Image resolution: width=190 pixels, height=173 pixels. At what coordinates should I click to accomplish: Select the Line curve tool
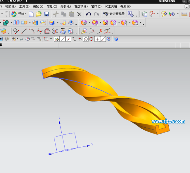[x=24, y=31]
